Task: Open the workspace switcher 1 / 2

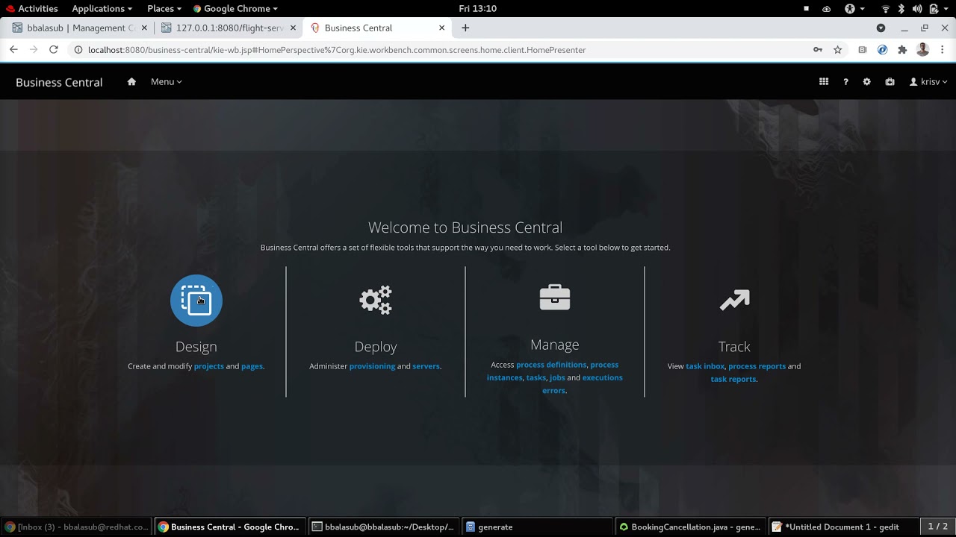Action: pos(937,527)
